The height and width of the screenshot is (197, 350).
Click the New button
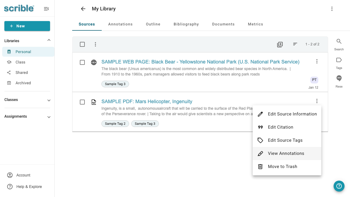coord(27,26)
